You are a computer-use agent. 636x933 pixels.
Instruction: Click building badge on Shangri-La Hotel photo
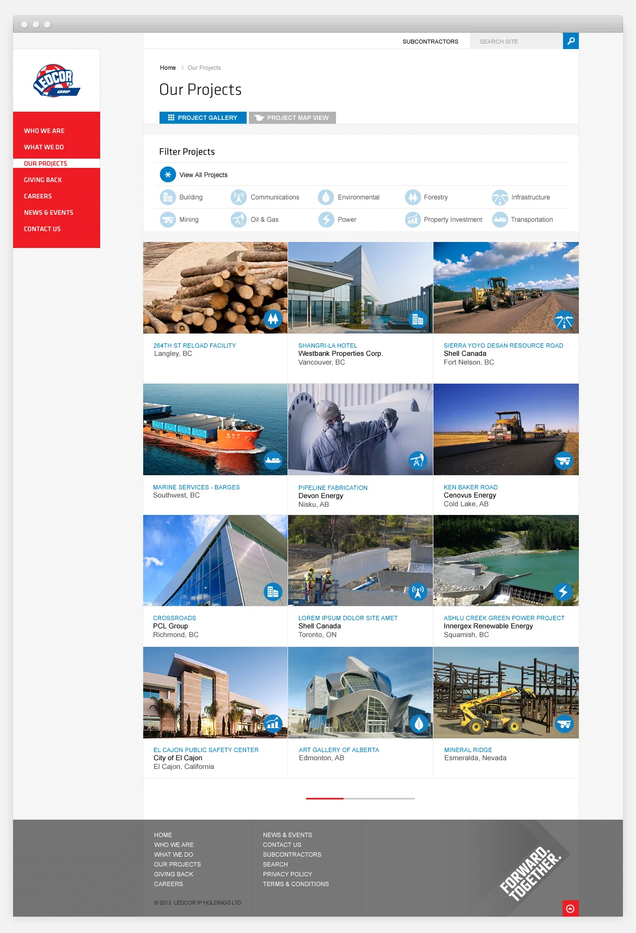(x=418, y=319)
